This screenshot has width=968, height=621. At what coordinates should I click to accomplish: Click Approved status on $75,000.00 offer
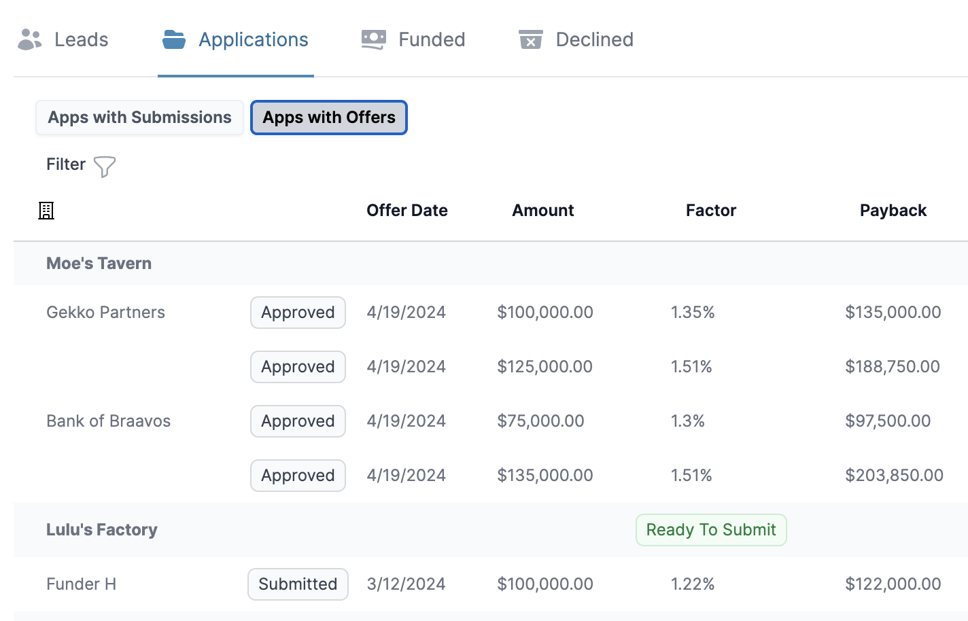(x=298, y=421)
